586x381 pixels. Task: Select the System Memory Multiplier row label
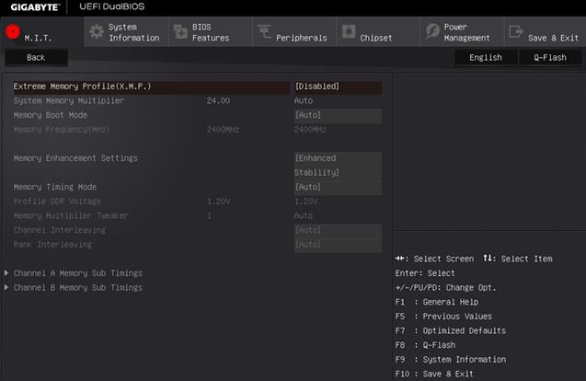click(x=68, y=100)
